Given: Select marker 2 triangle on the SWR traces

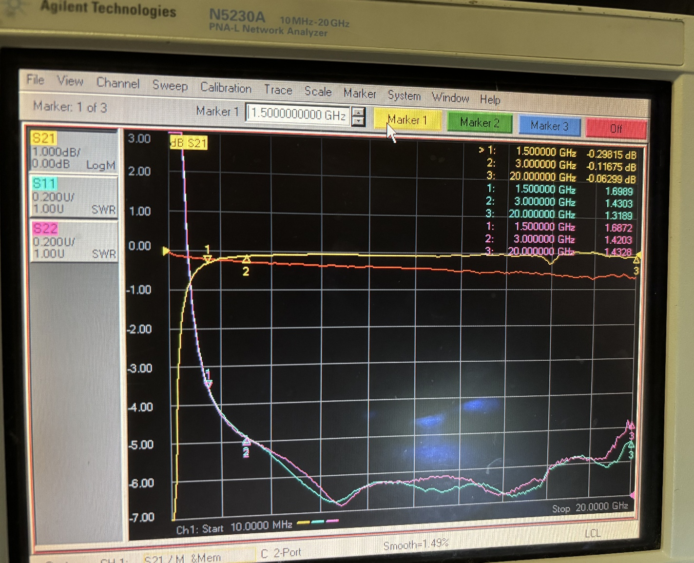Looking at the screenshot, I should pos(246,441).
